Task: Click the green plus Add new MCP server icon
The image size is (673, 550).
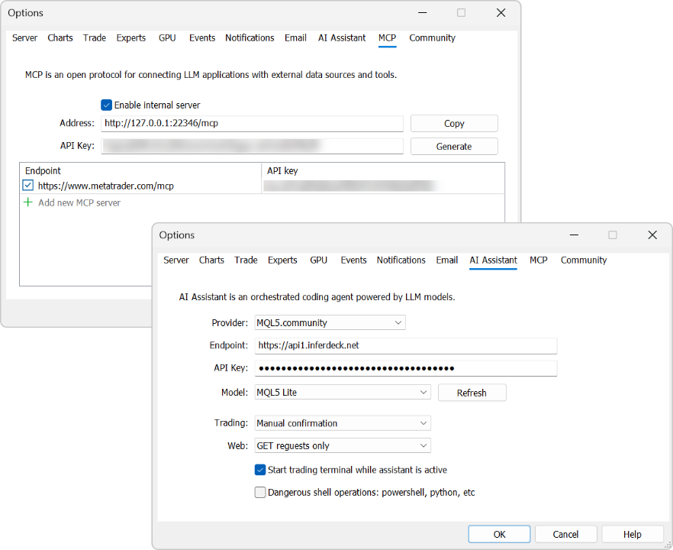Action: coord(28,202)
